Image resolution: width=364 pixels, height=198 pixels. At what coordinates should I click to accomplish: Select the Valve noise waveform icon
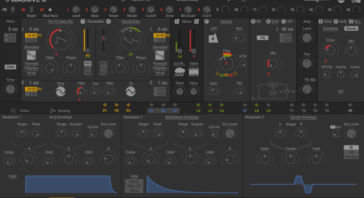pyautogui.click(x=194, y=71)
